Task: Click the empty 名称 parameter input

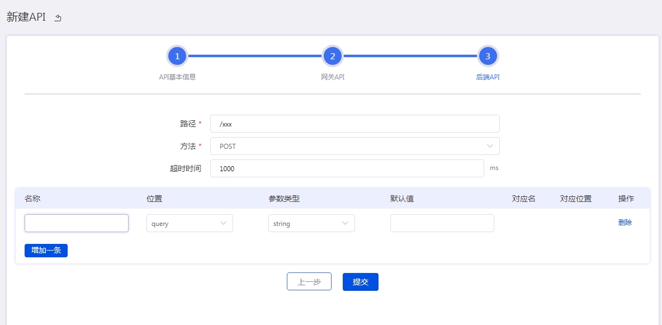Action: pyautogui.click(x=77, y=223)
